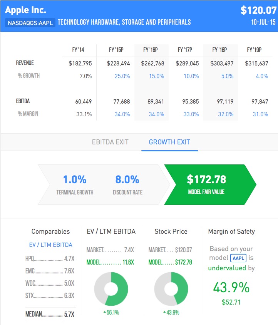The width and height of the screenshot is (278, 325).
Task: Edit the 8.0% discount rate value
Action: pos(127,179)
